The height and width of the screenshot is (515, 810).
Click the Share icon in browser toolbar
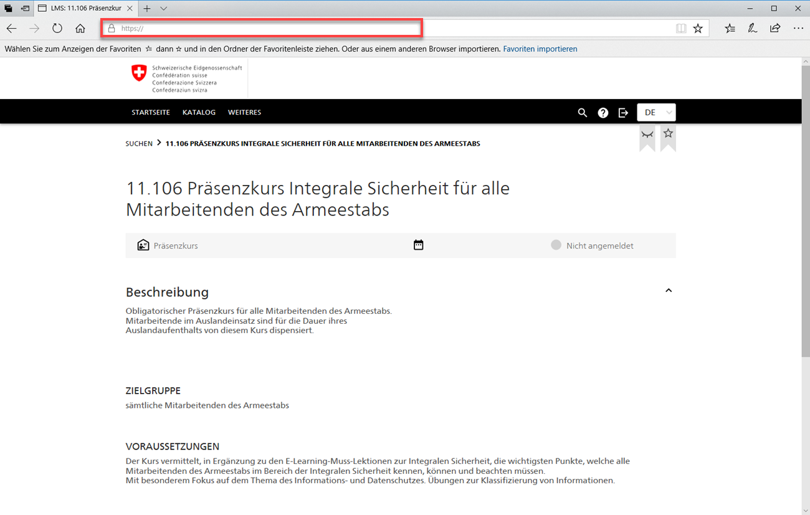point(775,28)
